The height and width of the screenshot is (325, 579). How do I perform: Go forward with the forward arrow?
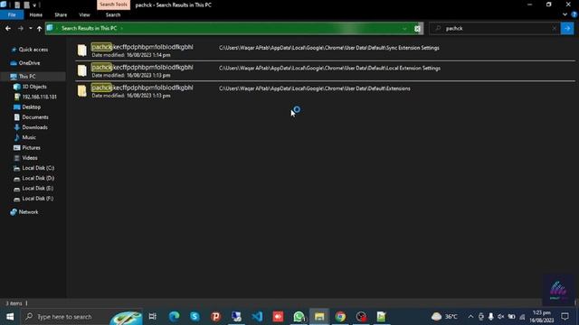coord(20,28)
